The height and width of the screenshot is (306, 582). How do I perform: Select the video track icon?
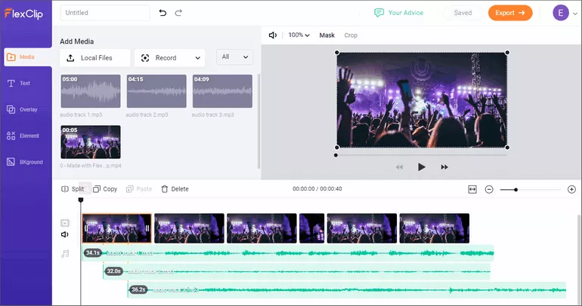pyautogui.click(x=65, y=223)
